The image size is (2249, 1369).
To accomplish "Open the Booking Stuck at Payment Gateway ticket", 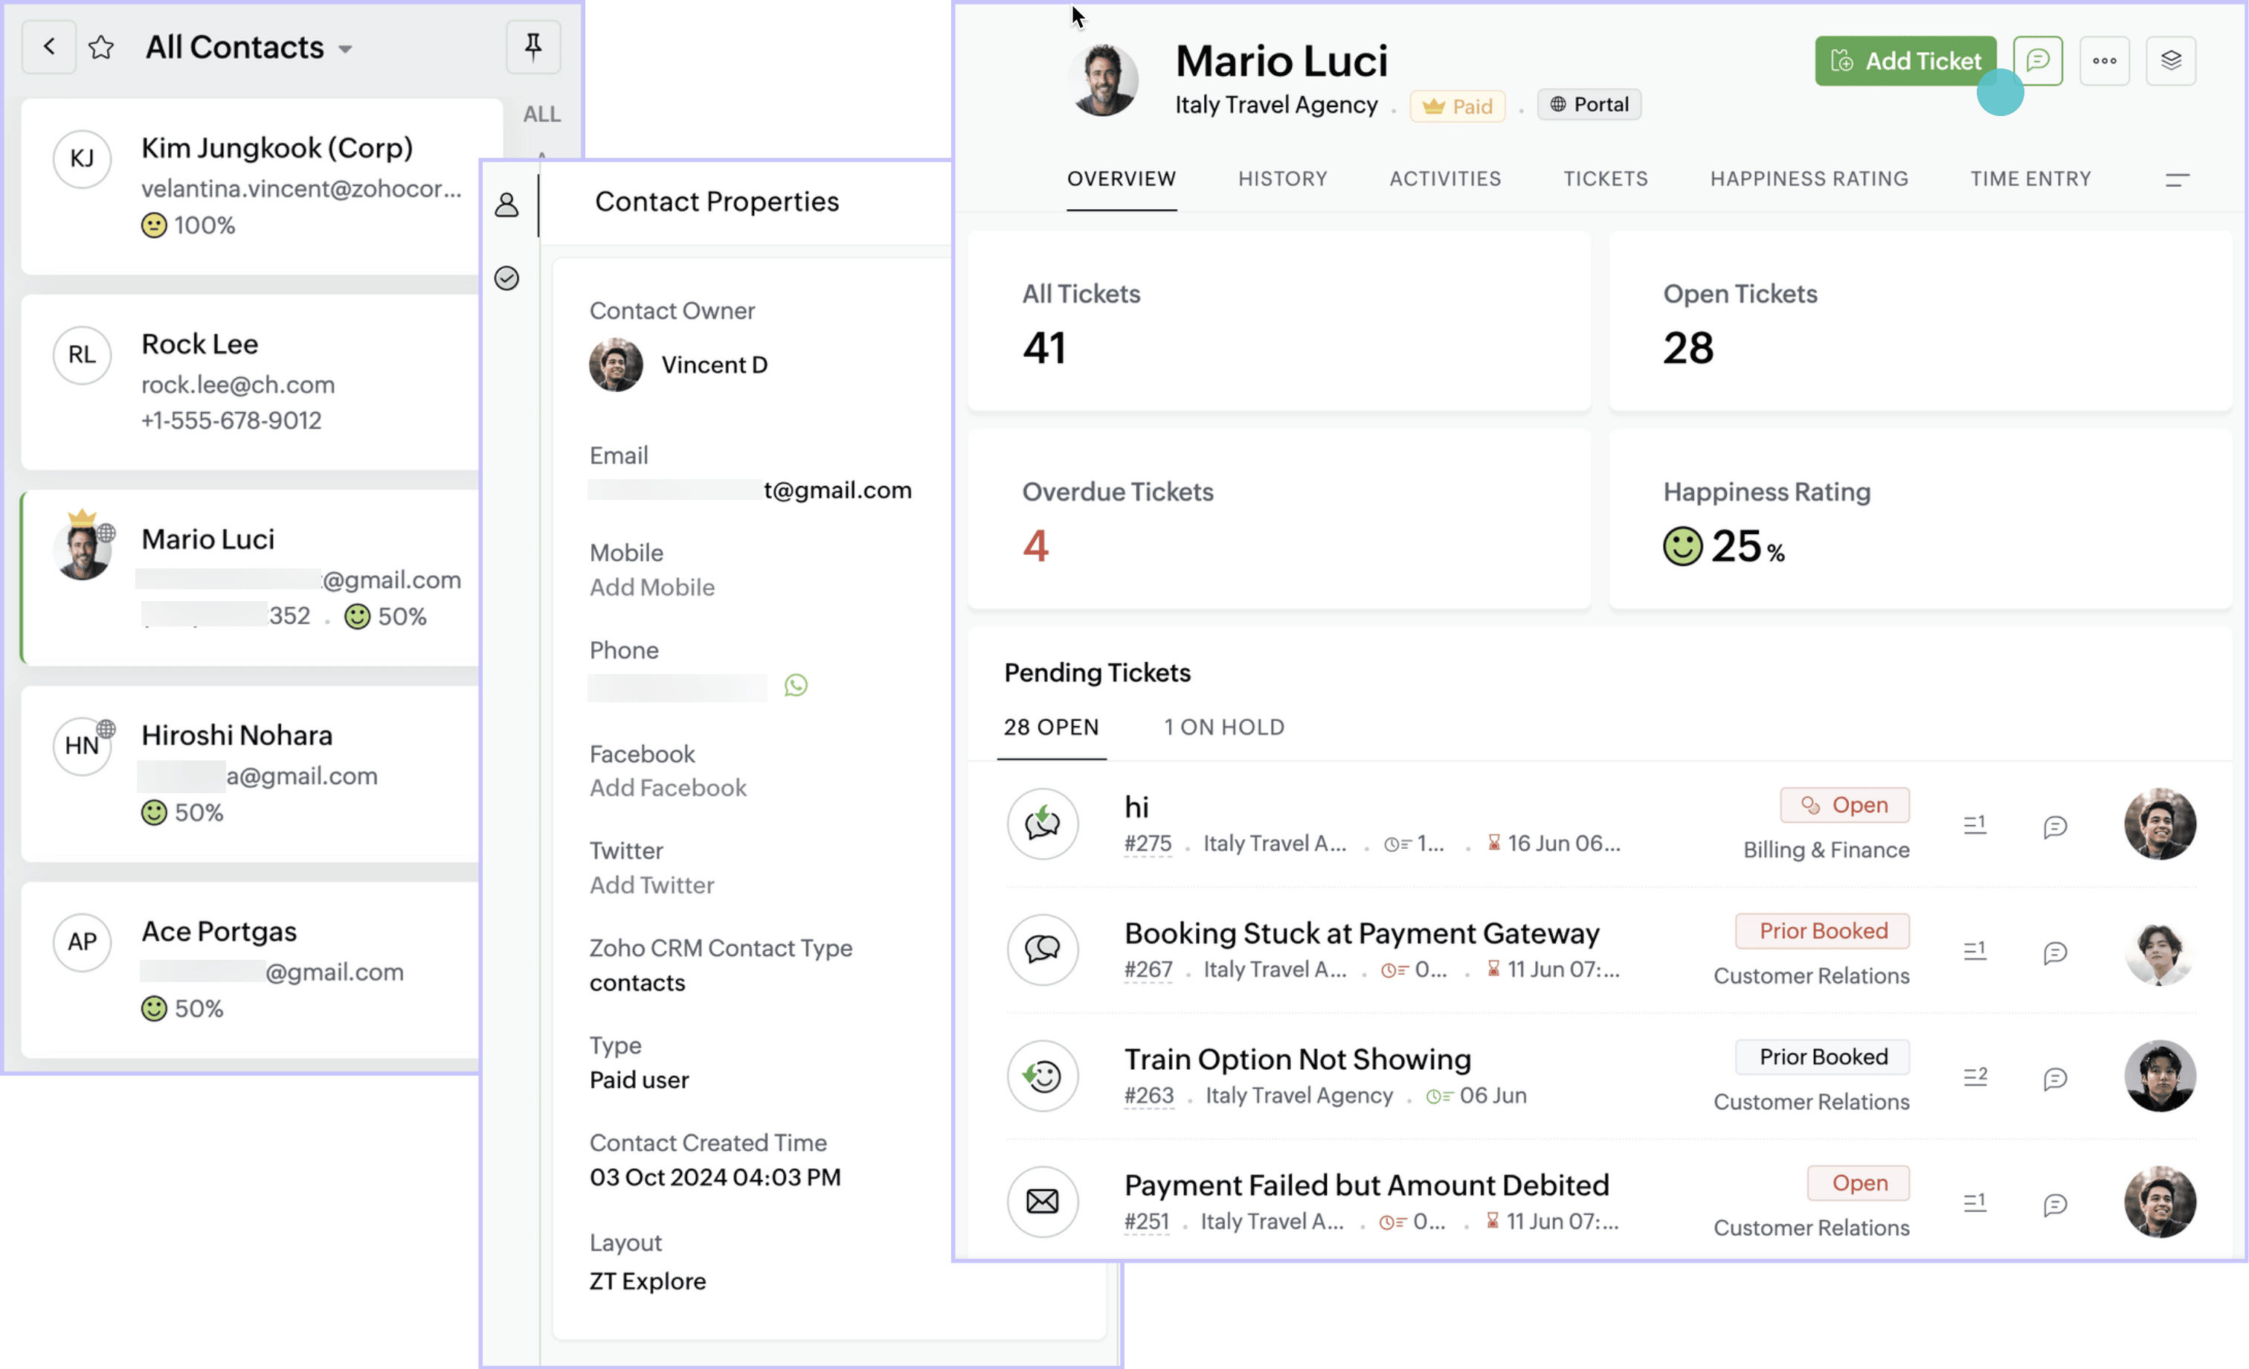I will 1361,932.
